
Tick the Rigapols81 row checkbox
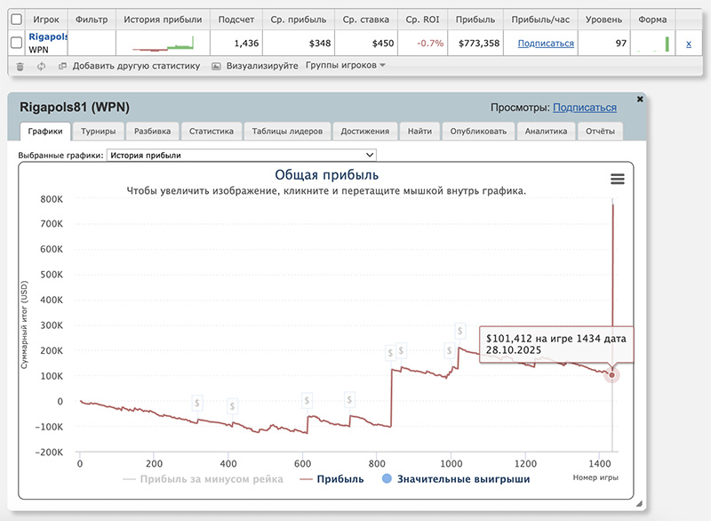coord(16,43)
